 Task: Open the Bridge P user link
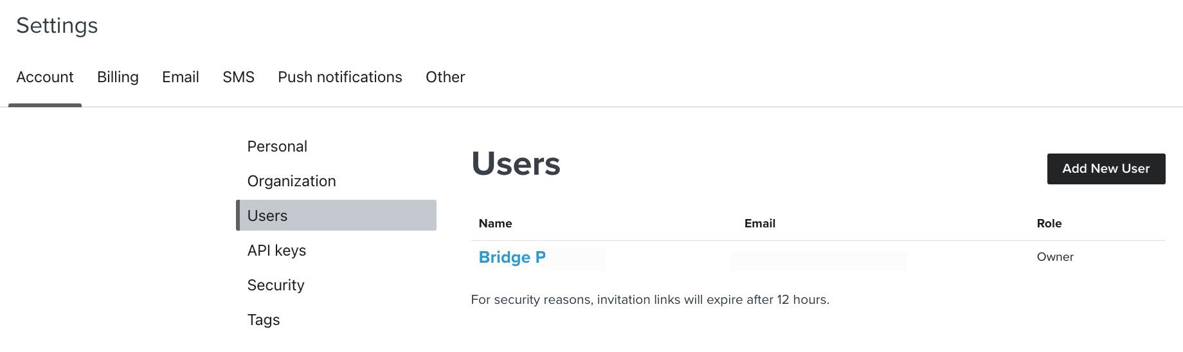(x=512, y=258)
